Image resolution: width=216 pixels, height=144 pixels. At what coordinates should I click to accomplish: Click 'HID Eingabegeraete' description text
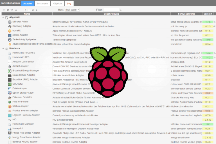click(x=63, y=120)
